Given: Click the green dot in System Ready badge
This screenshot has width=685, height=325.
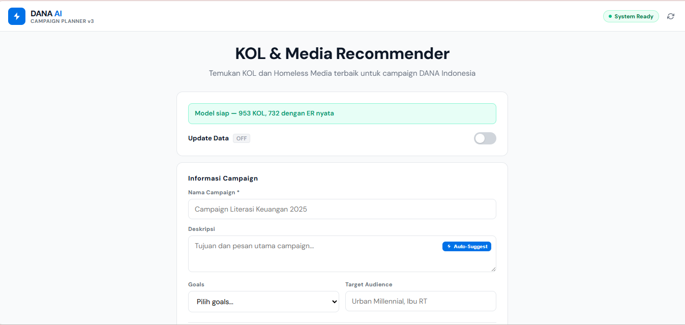Looking at the screenshot, I should click(610, 16).
